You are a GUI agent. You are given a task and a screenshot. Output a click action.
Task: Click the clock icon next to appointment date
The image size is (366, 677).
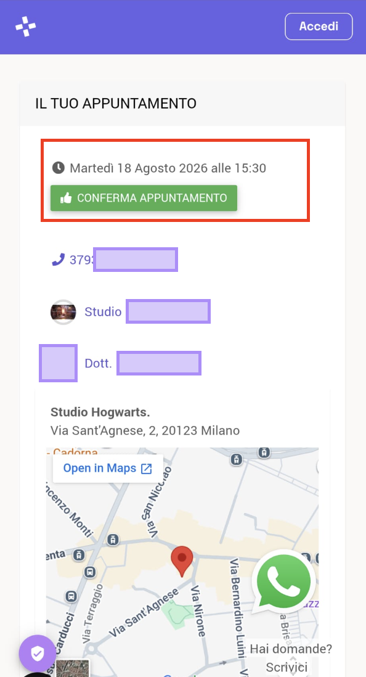(x=59, y=168)
